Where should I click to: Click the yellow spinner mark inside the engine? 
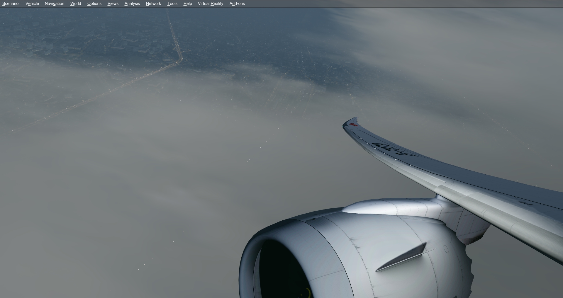click(308, 292)
